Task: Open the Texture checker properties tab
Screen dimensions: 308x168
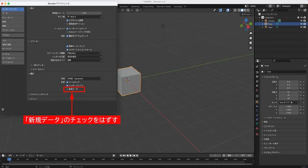Action: pyautogui.click(x=257, y=134)
